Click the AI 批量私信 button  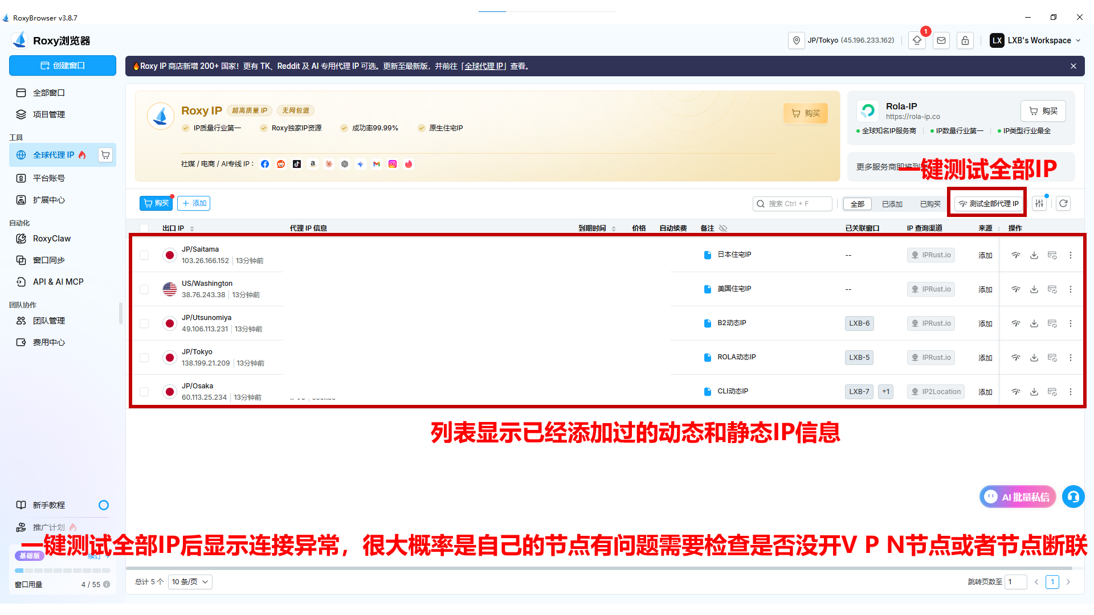(1018, 497)
